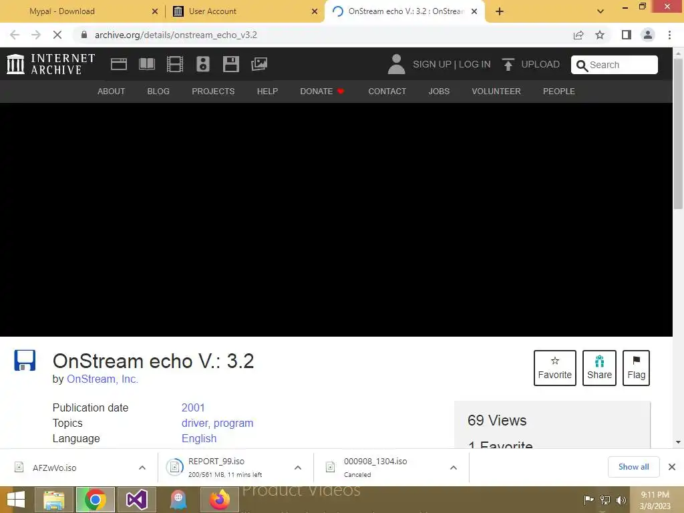Viewport: 684px width, 513px height.
Task: Open Windows Start menu
Action: click(x=16, y=500)
